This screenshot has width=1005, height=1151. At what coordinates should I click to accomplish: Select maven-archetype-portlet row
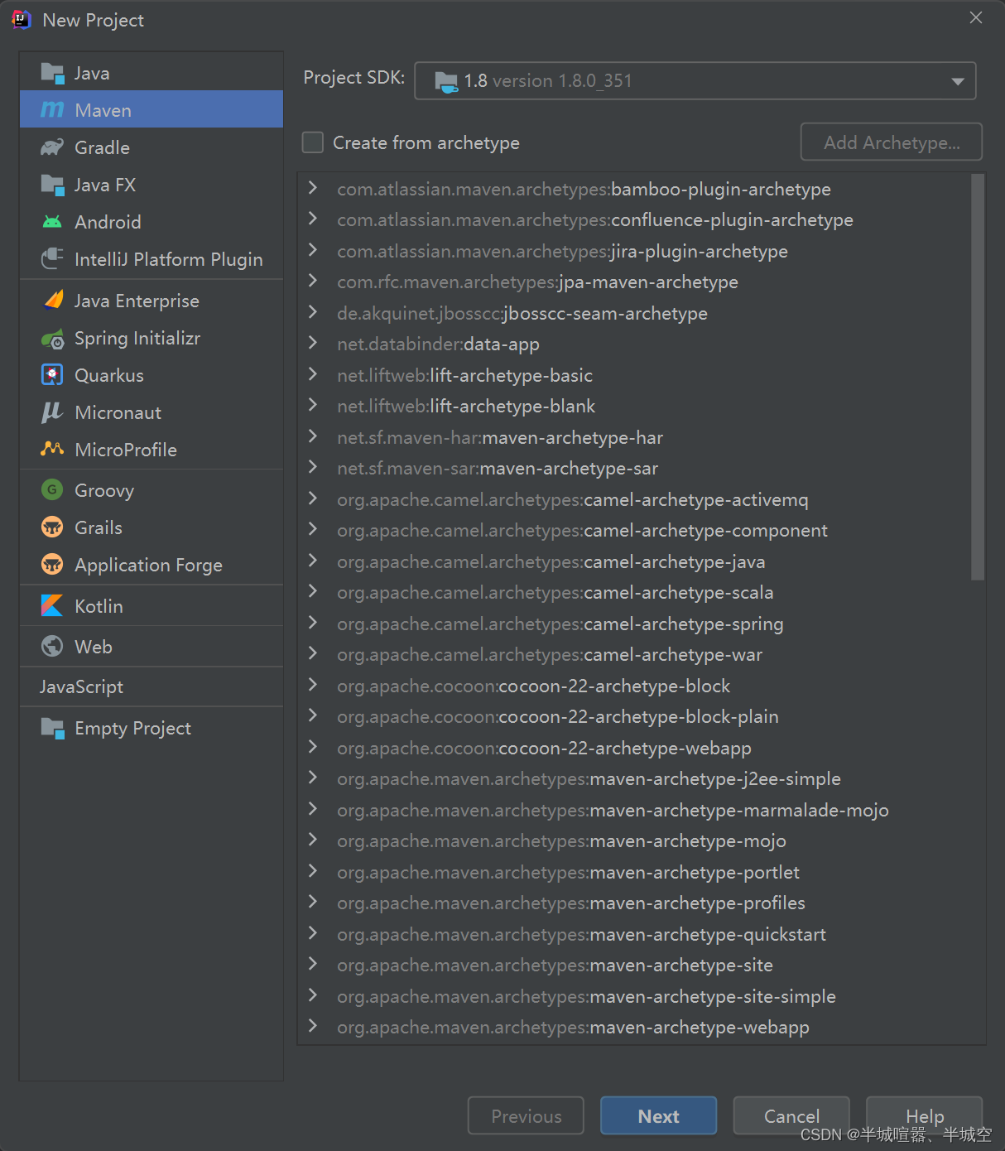[x=634, y=872]
